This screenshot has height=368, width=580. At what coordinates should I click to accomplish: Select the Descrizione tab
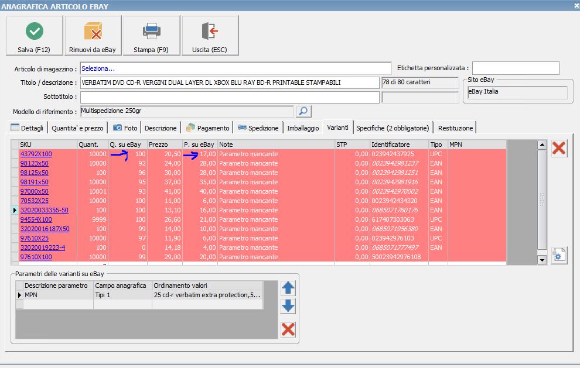coord(161,128)
